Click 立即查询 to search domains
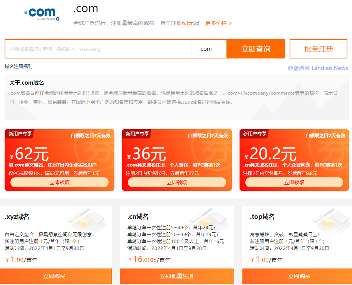The height and width of the screenshot is (285, 352). point(256,49)
